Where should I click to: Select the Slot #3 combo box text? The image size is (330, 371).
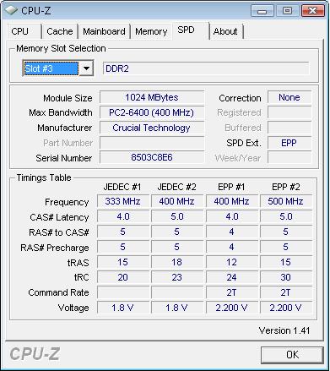coord(51,68)
